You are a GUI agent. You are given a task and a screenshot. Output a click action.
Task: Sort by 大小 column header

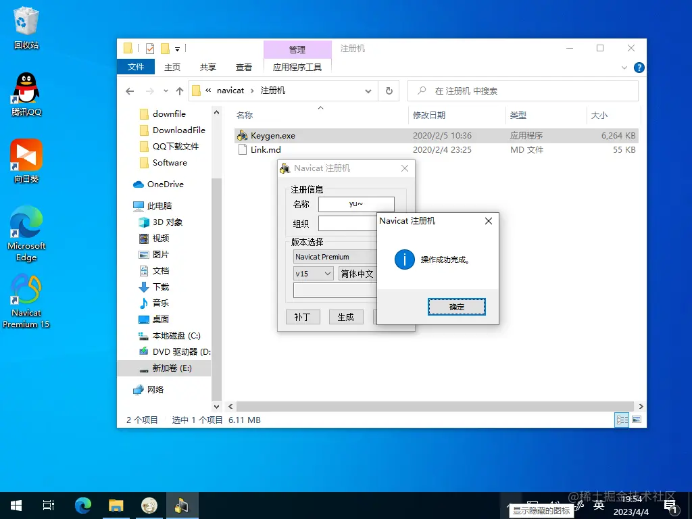click(x=614, y=115)
